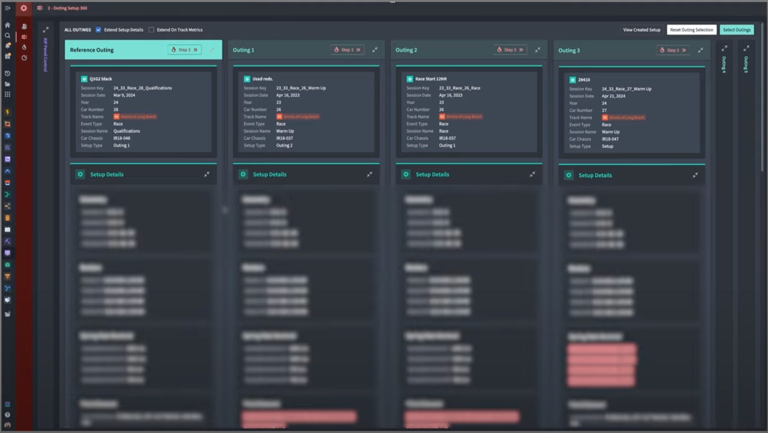Open the apps grid icon
Viewport: 768px width, 433px height.
tap(7, 95)
